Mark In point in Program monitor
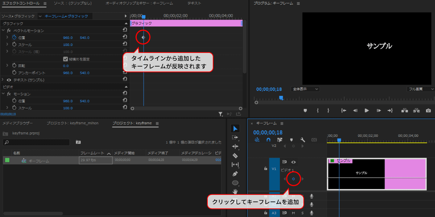The height and width of the screenshot is (217, 435). coord(317,110)
